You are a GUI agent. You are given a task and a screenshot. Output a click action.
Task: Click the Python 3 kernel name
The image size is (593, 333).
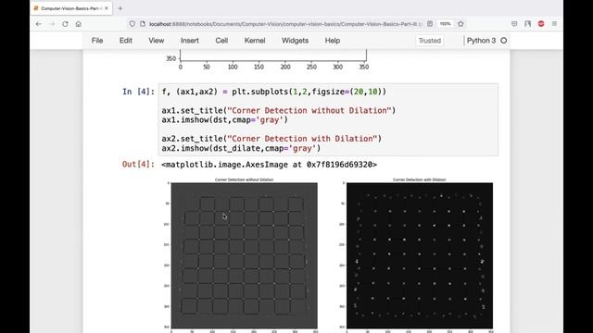click(481, 41)
